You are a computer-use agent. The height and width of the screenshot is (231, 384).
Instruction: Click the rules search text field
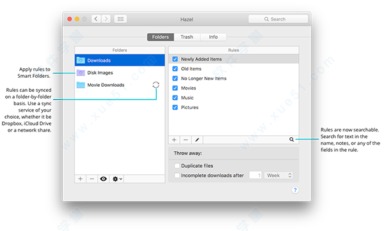pos(251,140)
